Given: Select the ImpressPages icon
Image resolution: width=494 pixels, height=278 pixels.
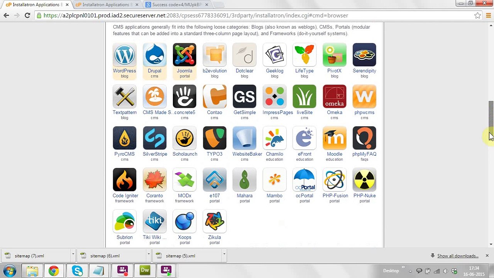Looking at the screenshot, I should 274,97.
